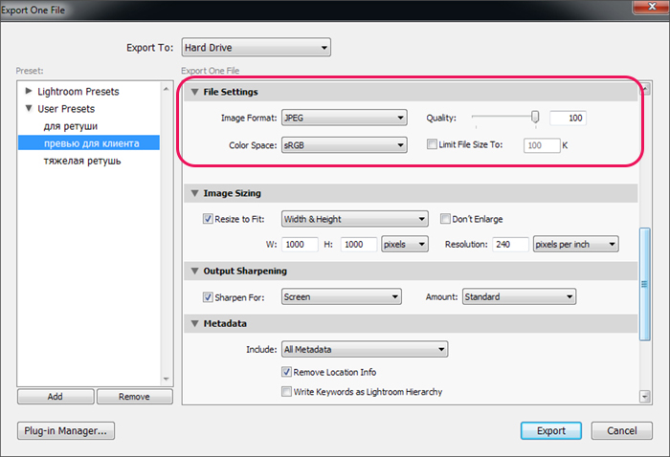The height and width of the screenshot is (457, 670).
Task: Open the pixels per inch dropdown
Action: coord(575,245)
